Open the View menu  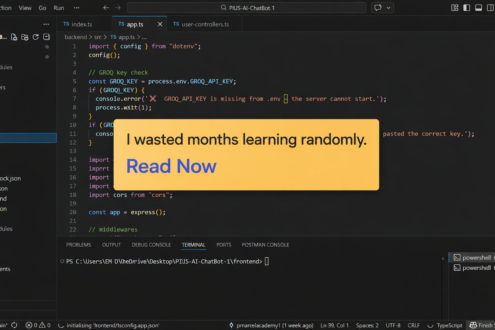pyautogui.click(x=25, y=8)
